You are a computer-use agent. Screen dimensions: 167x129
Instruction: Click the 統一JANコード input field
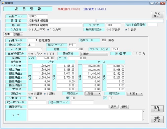(x=37, y=102)
